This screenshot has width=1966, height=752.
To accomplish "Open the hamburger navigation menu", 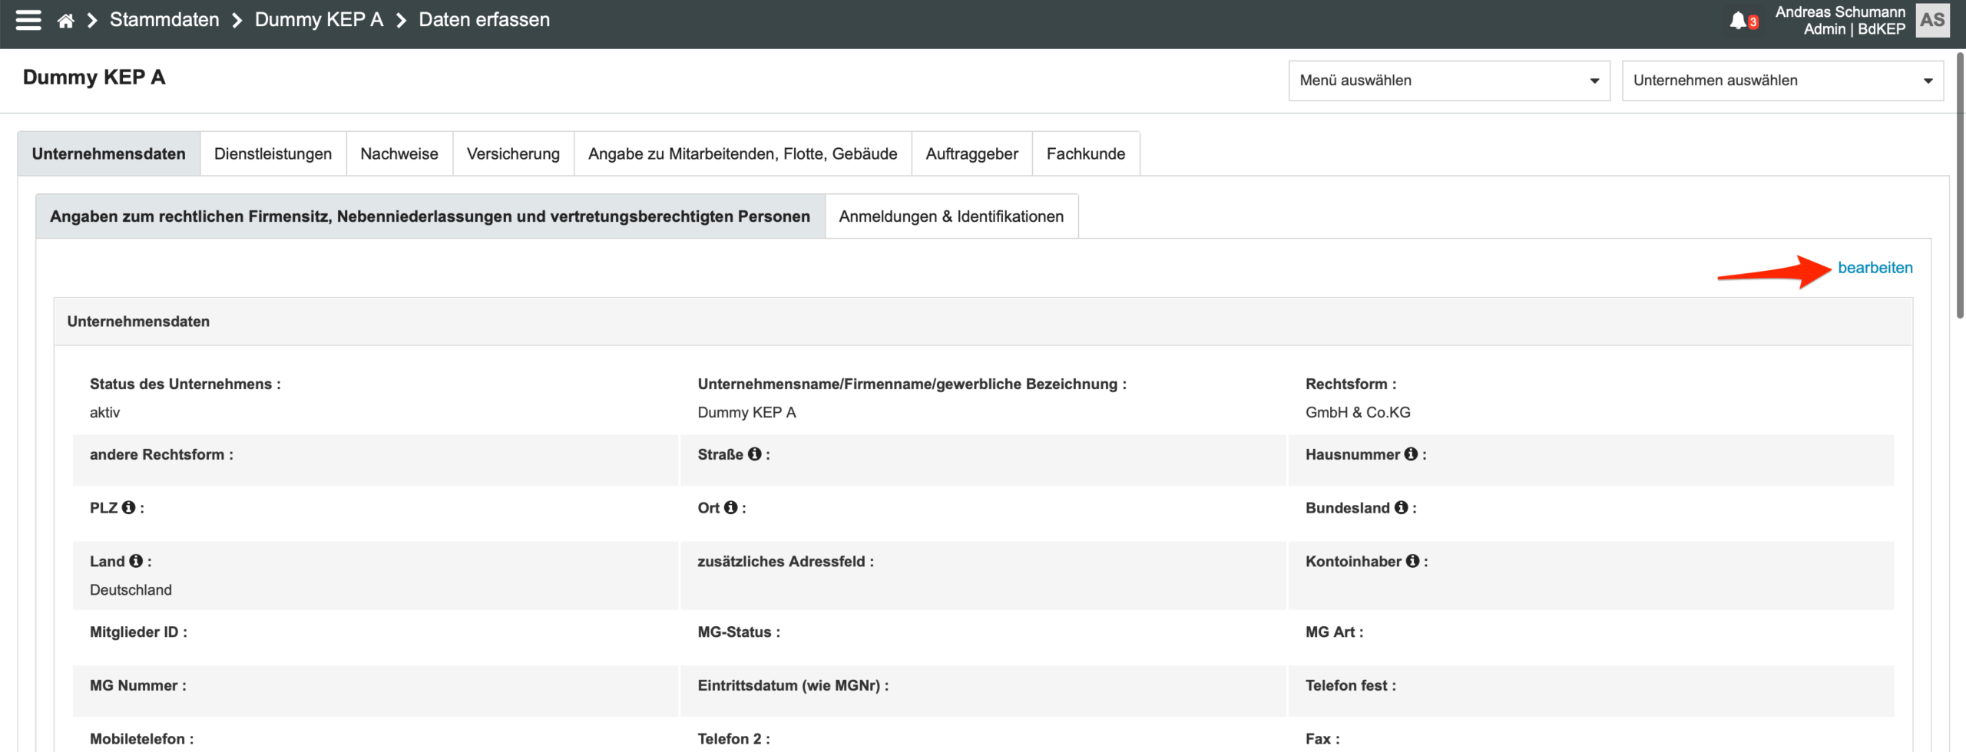I will coord(28,20).
